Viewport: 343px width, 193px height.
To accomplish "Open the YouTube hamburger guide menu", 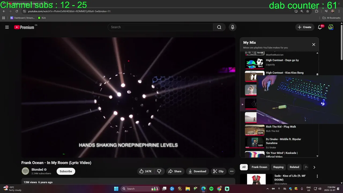I will click(7, 27).
